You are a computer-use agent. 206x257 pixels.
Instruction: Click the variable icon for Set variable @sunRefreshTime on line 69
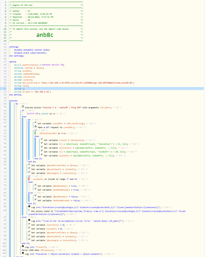[x=29, y=164]
